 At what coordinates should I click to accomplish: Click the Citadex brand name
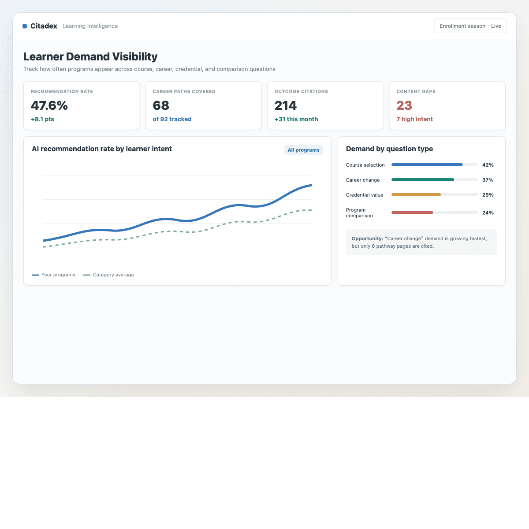tap(44, 26)
